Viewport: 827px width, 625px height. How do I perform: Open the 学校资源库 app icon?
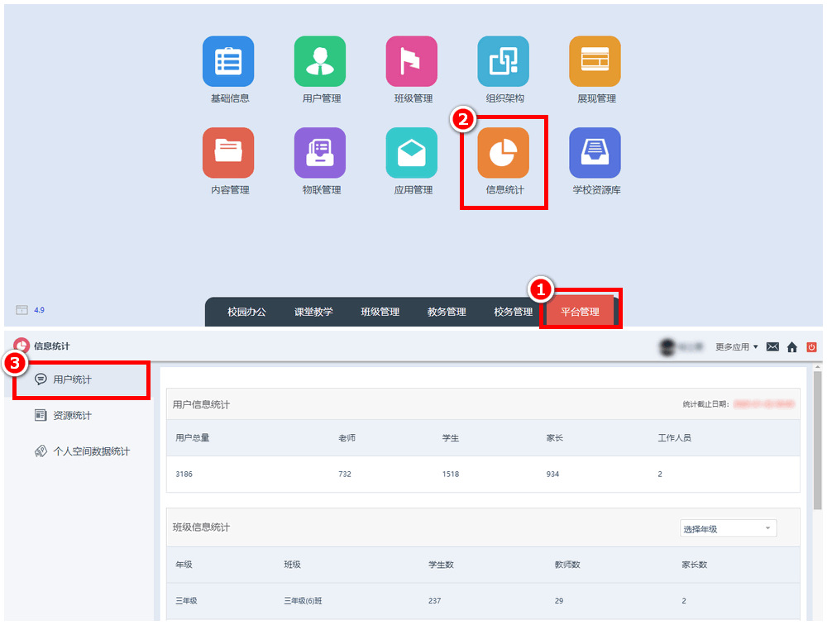pyautogui.click(x=595, y=153)
